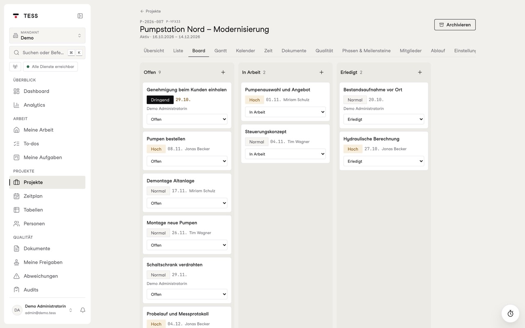
Task: Go to Dashboard in the sidebar
Action: click(47, 91)
